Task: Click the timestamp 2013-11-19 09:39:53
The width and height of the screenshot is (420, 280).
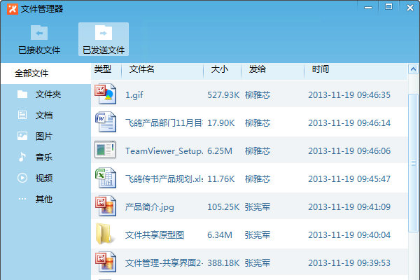Action: tap(349, 263)
